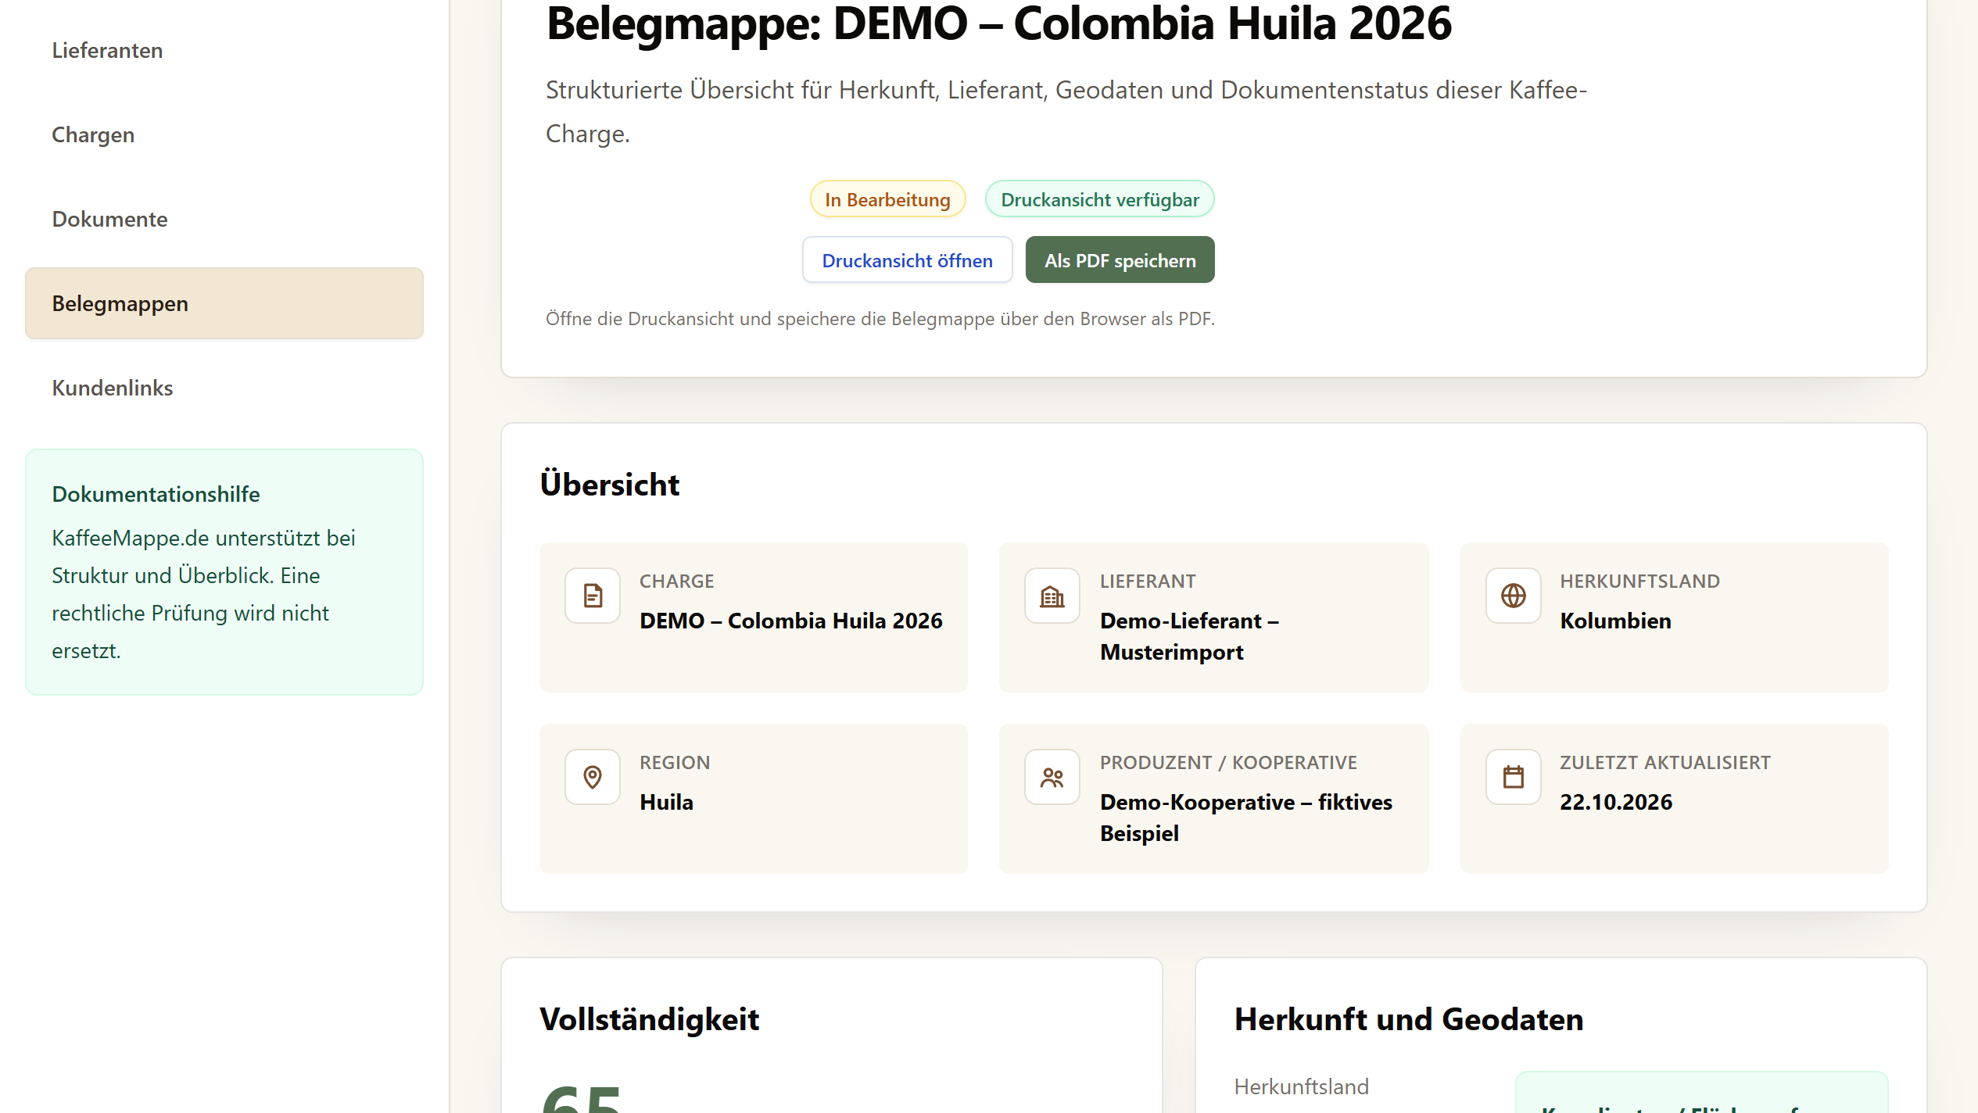This screenshot has height=1113, width=1978.
Task: Click the region value Huila
Action: click(666, 802)
